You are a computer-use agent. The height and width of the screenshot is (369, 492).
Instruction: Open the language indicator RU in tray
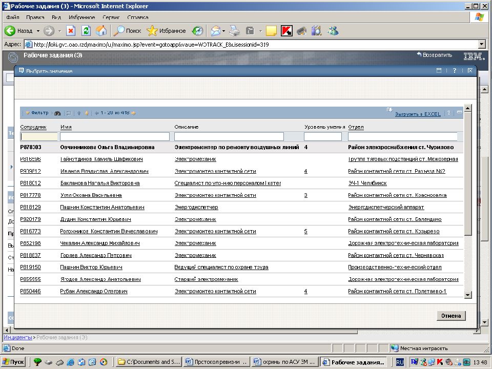pyautogui.click(x=399, y=362)
